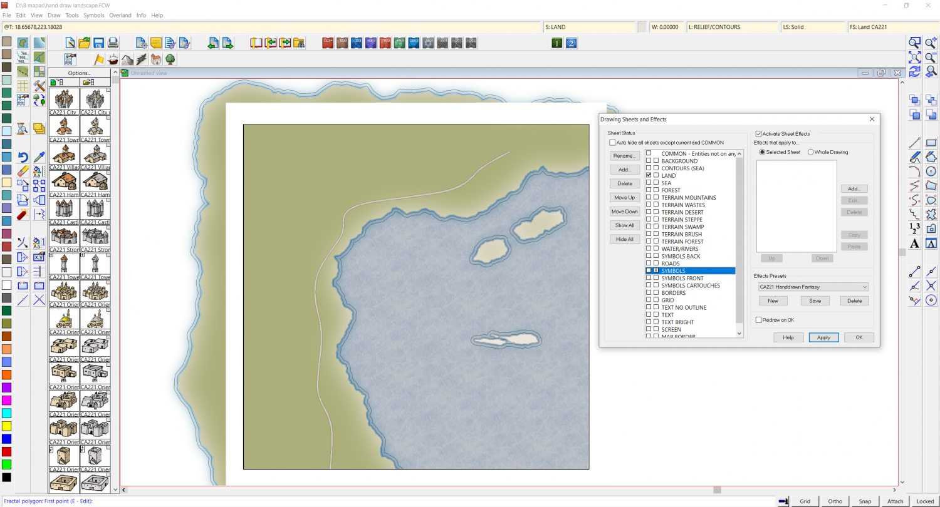Image resolution: width=940 pixels, height=507 pixels.
Task: Click the Move Up button
Action: 624,198
